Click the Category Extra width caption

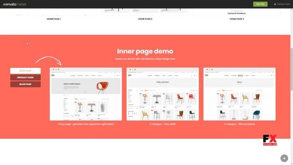(x=163, y=124)
